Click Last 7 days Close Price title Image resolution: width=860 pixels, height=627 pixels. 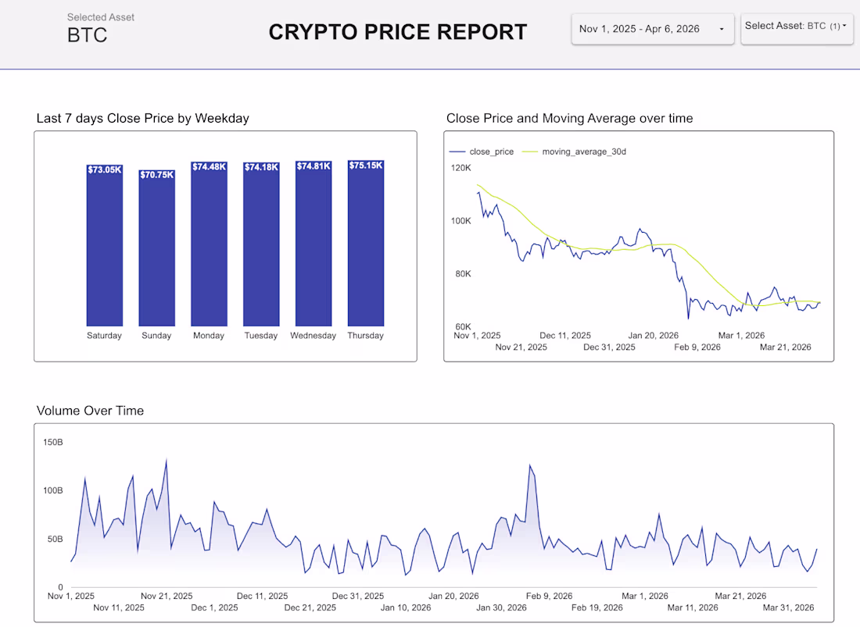point(142,118)
